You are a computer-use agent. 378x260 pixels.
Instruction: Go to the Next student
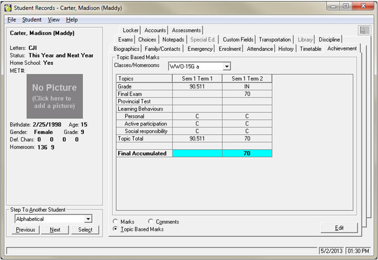(x=55, y=230)
